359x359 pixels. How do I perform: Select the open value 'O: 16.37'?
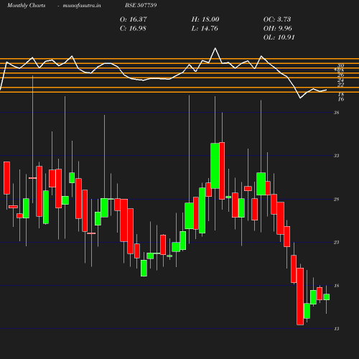[x=134, y=19]
